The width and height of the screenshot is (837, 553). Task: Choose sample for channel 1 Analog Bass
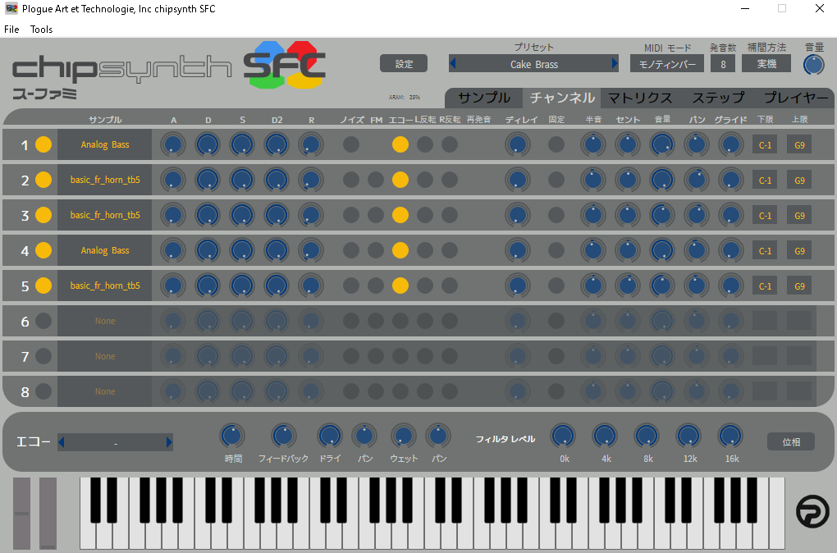tap(105, 144)
